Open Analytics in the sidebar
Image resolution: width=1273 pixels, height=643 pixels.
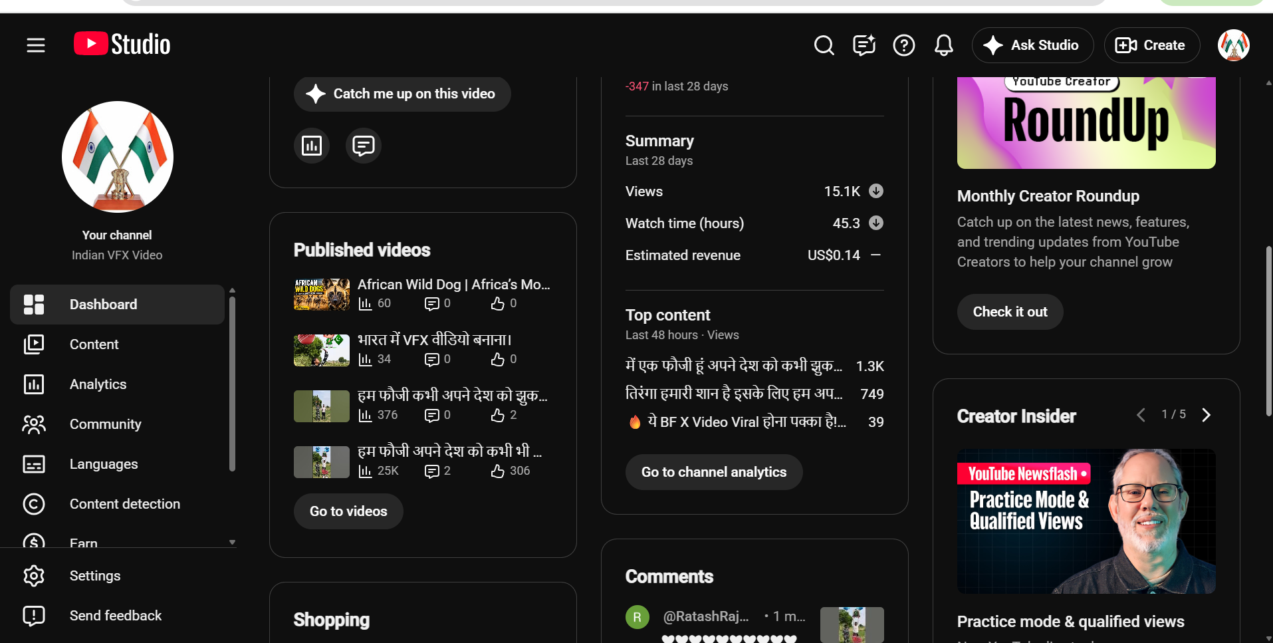tap(117, 384)
